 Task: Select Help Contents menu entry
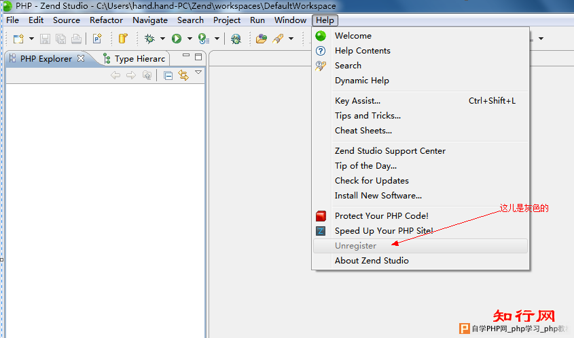point(420,51)
